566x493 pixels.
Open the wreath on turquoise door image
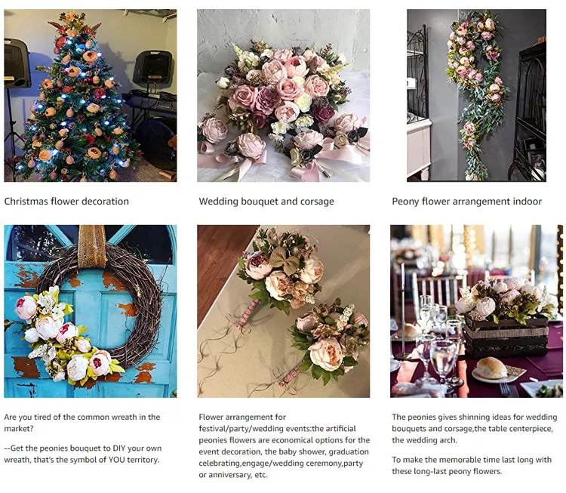[x=91, y=311]
